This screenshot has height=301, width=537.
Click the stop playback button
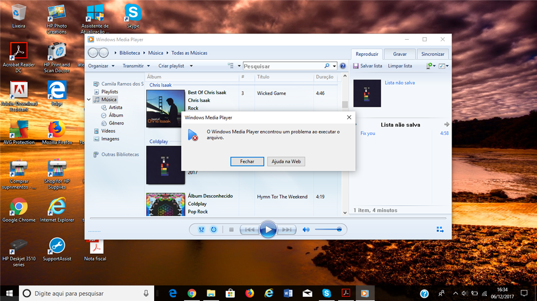click(x=231, y=229)
